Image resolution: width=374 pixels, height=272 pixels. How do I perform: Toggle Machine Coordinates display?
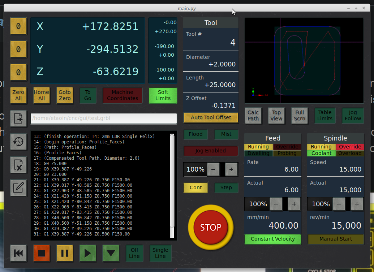tap(122, 95)
